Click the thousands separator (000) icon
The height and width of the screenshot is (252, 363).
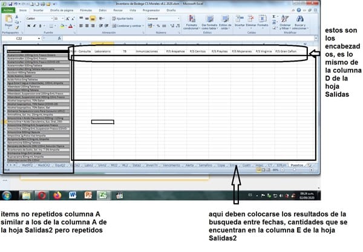pyautogui.click(x=164, y=26)
